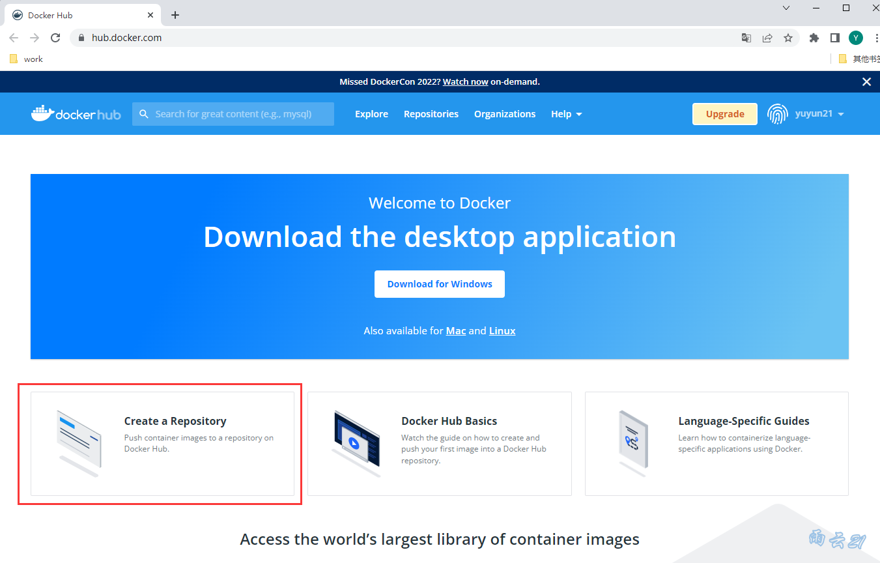Open the extensions puzzle icon
Viewport: 880px width, 563px height.
tap(814, 38)
